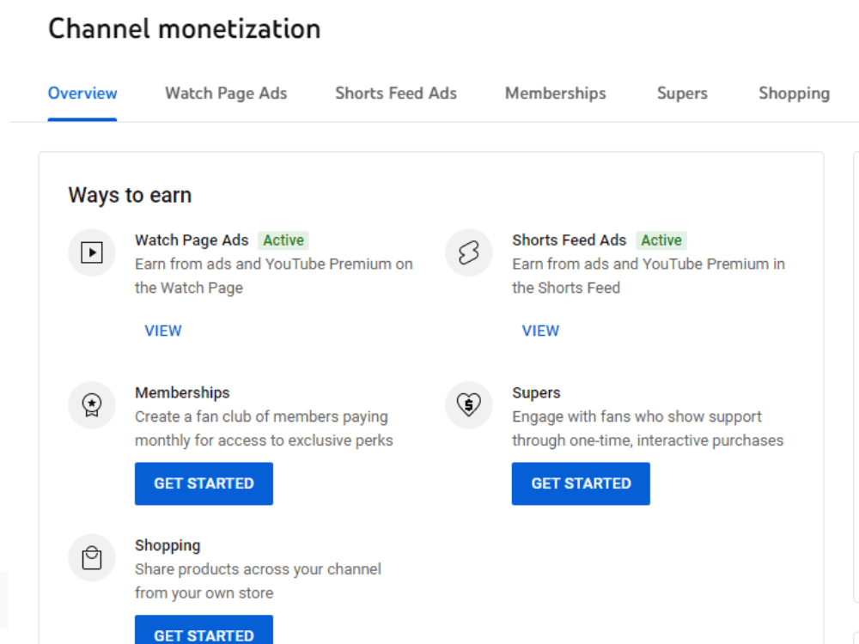Click the Shopping bag icon
Image resolution: width=859 pixels, height=644 pixels.
92,558
